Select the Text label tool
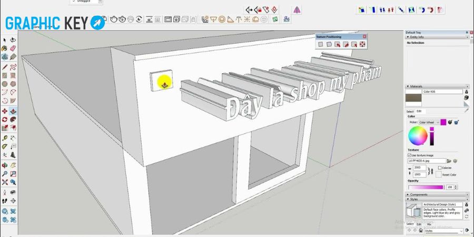 click(x=13, y=146)
